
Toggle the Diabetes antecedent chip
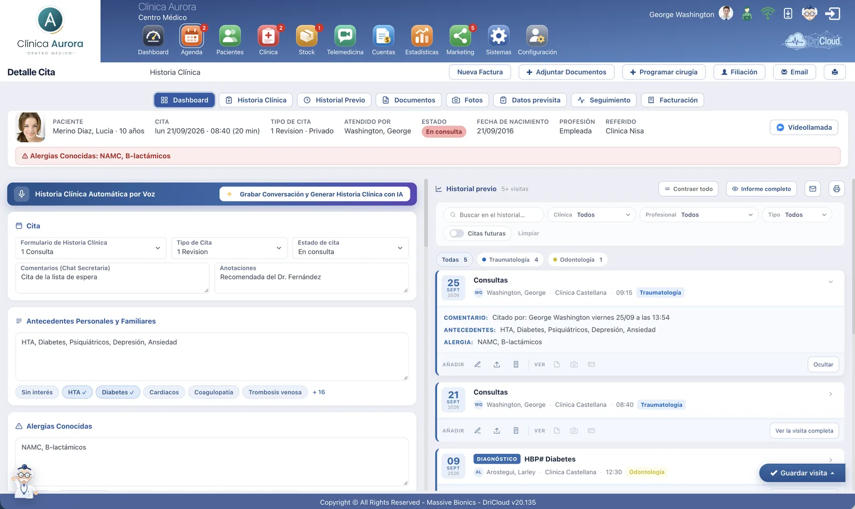(x=118, y=392)
